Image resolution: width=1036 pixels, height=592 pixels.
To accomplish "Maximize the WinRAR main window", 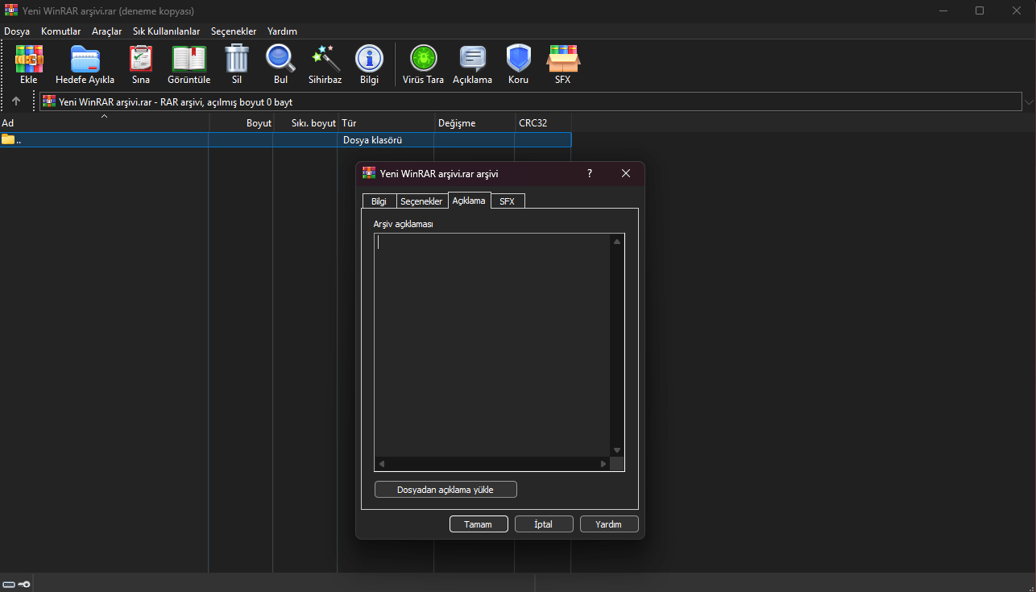I will [x=980, y=10].
